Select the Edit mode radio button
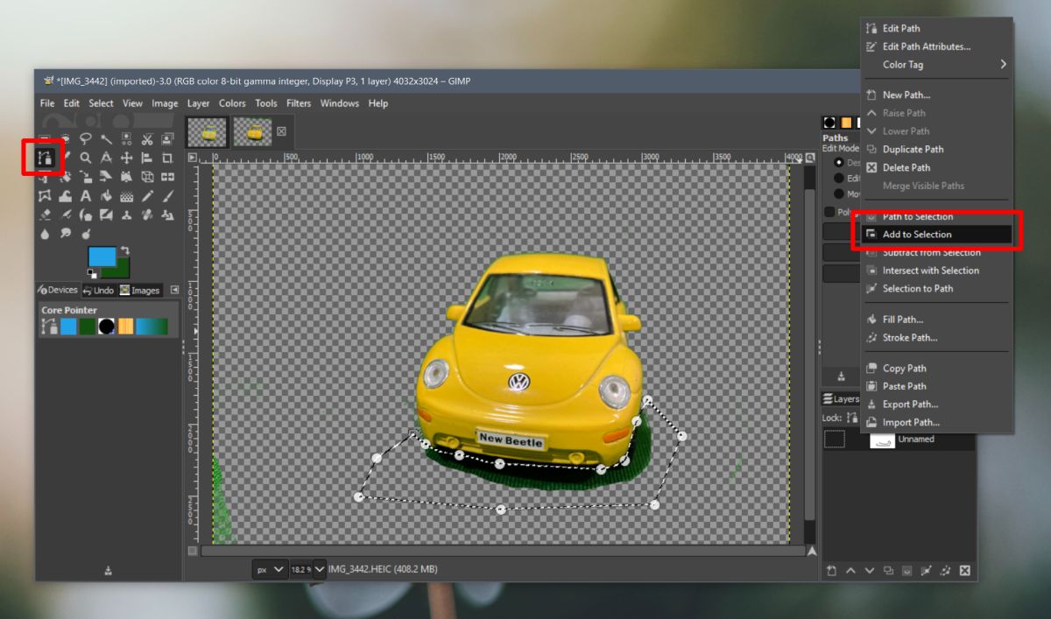 tap(839, 178)
